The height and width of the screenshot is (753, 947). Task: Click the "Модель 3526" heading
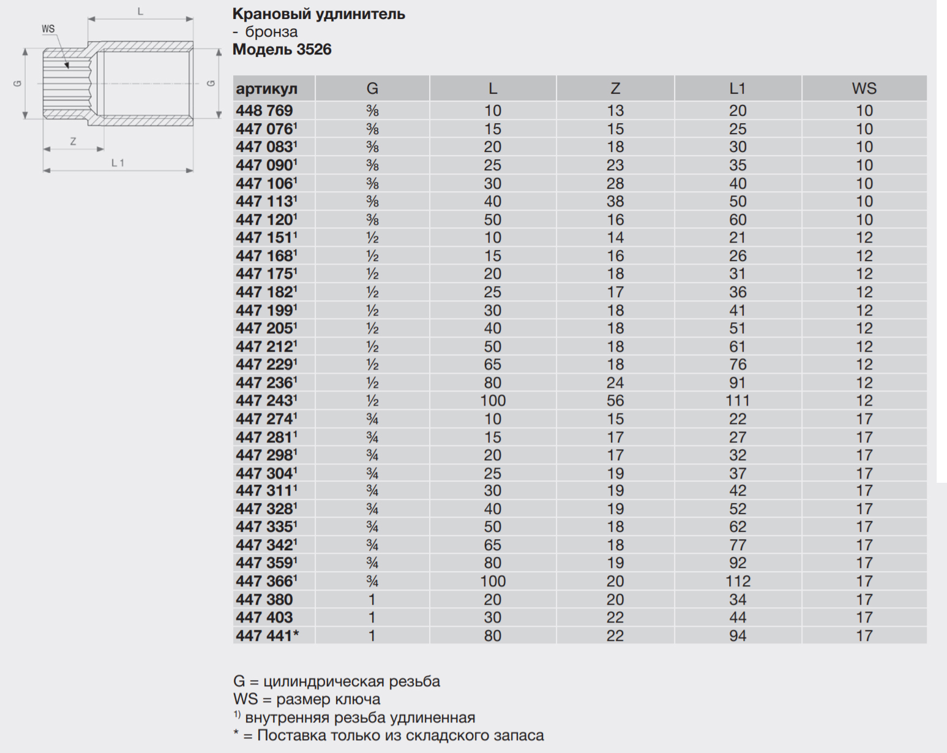click(282, 50)
